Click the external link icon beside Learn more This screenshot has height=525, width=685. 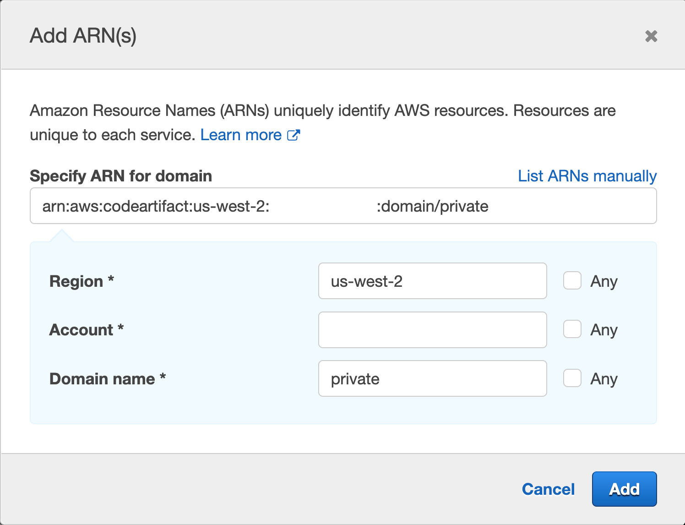pyautogui.click(x=294, y=134)
